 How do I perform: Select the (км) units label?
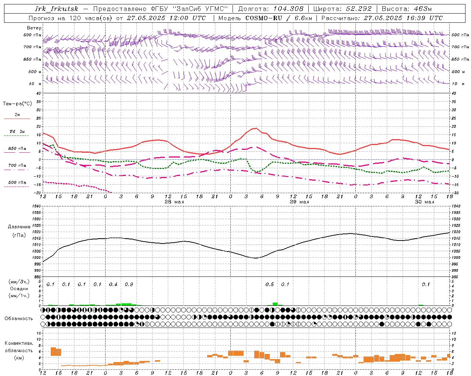click(19, 358)
